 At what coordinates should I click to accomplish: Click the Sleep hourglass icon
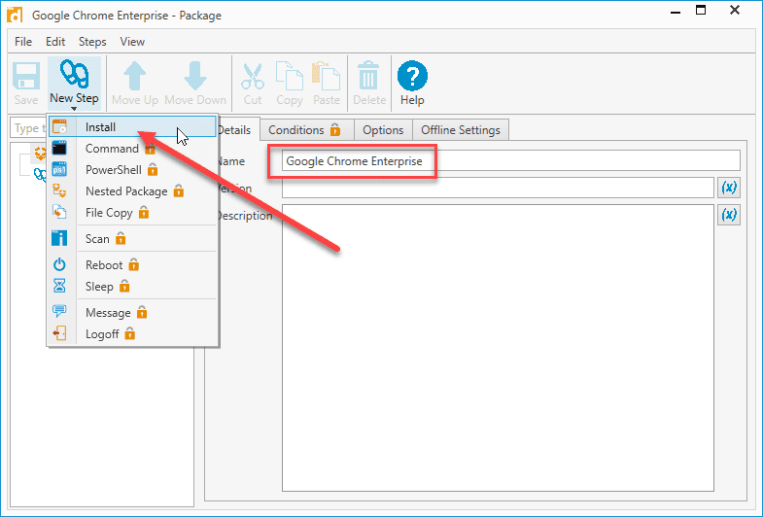[x=59, y=286]
